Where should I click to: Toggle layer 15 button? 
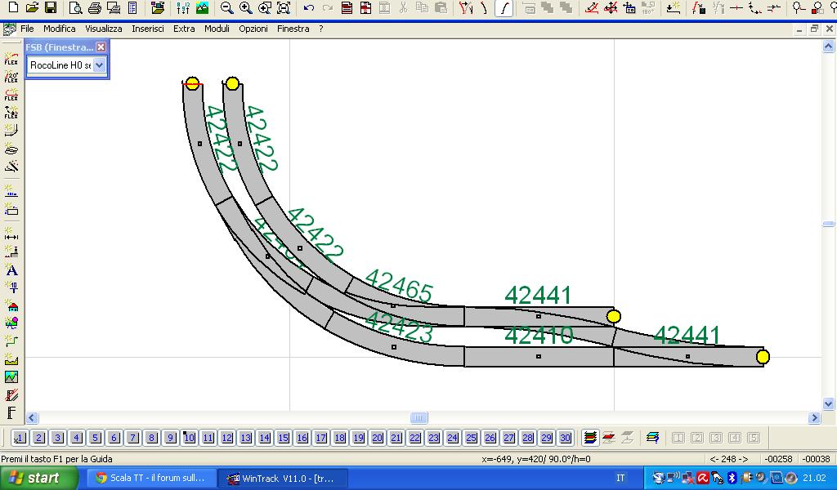(283, 438)
